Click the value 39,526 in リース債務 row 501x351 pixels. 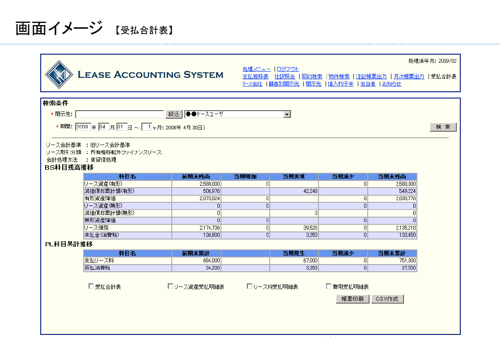tap(310, 228)
